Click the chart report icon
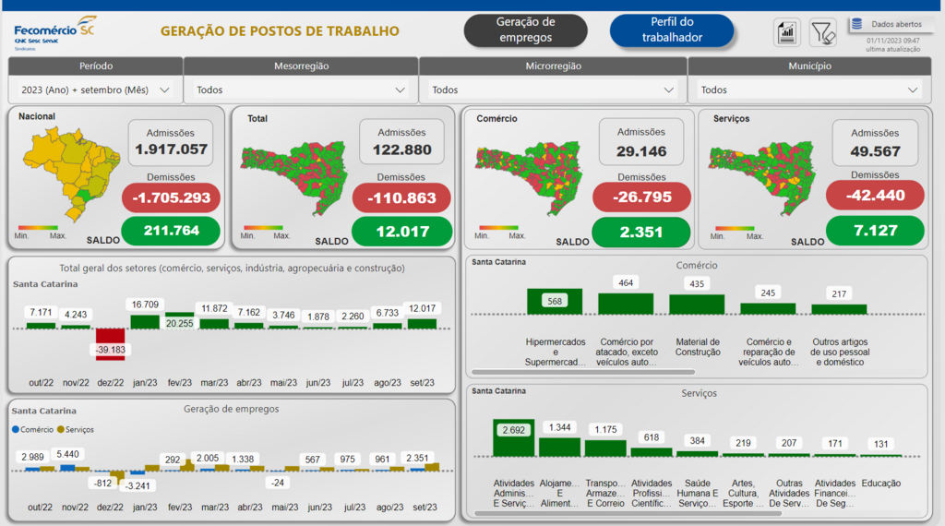This screenshot has height=526, width=945. [787, 32]
